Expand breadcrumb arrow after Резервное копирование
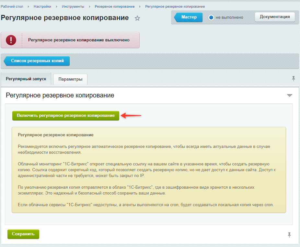The image size is (300, 247). coord(140,7)
